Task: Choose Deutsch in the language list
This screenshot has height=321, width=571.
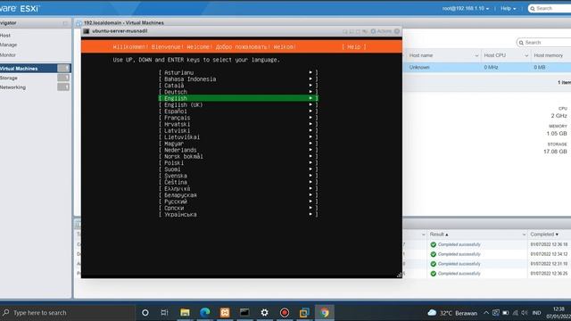Action: pyautogui.click(x=238, y=92)
